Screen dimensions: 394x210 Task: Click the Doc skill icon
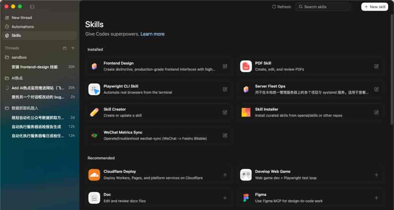[x=94, y=198]
